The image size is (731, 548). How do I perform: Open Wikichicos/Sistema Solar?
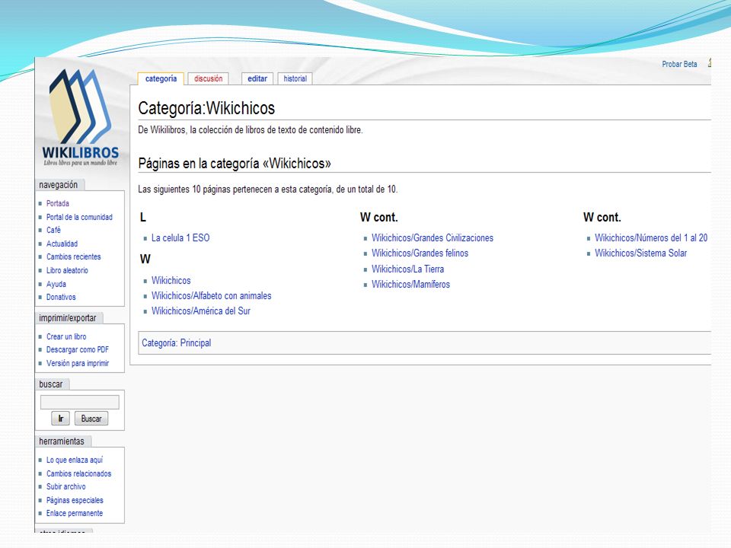(641, 253)
